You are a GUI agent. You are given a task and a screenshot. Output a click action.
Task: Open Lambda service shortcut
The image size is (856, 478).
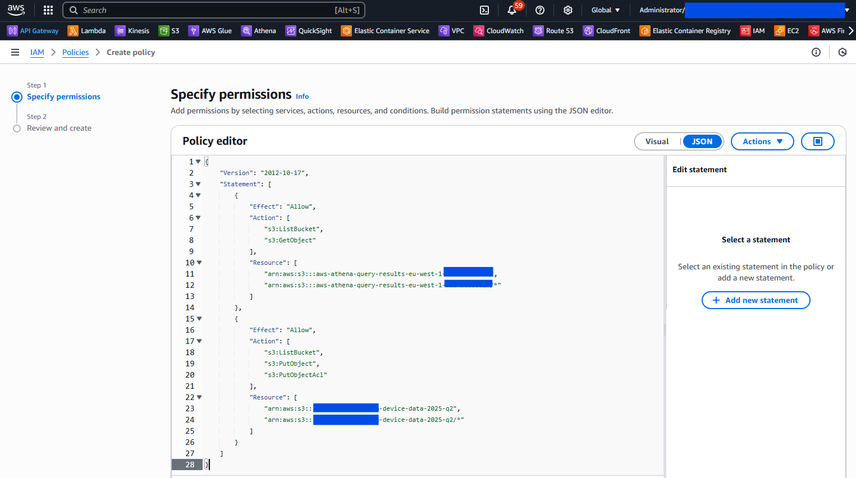(87, 31)
